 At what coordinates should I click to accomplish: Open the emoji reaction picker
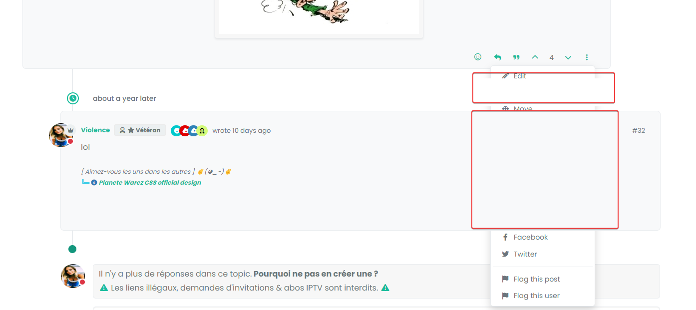click(478, 57)
